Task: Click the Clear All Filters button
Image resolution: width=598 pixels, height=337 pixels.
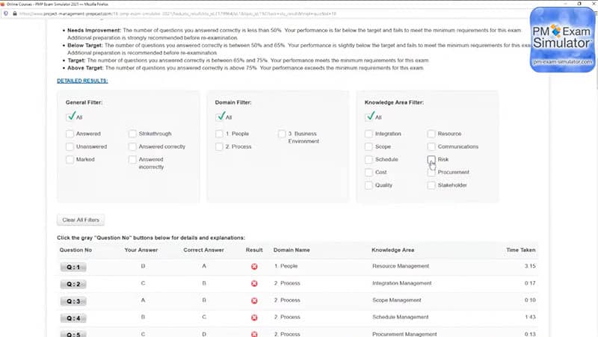Action: click(x=81, y=220)
